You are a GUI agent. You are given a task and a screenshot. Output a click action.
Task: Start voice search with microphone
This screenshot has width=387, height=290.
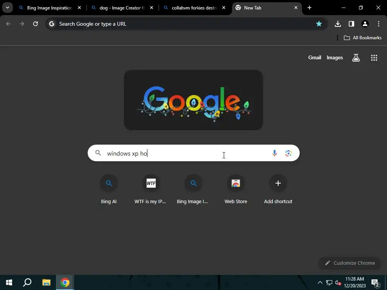[274, 153]
